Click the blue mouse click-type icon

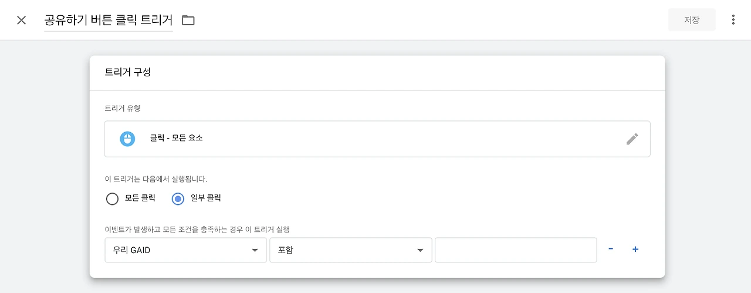click(x=127, y=139)
